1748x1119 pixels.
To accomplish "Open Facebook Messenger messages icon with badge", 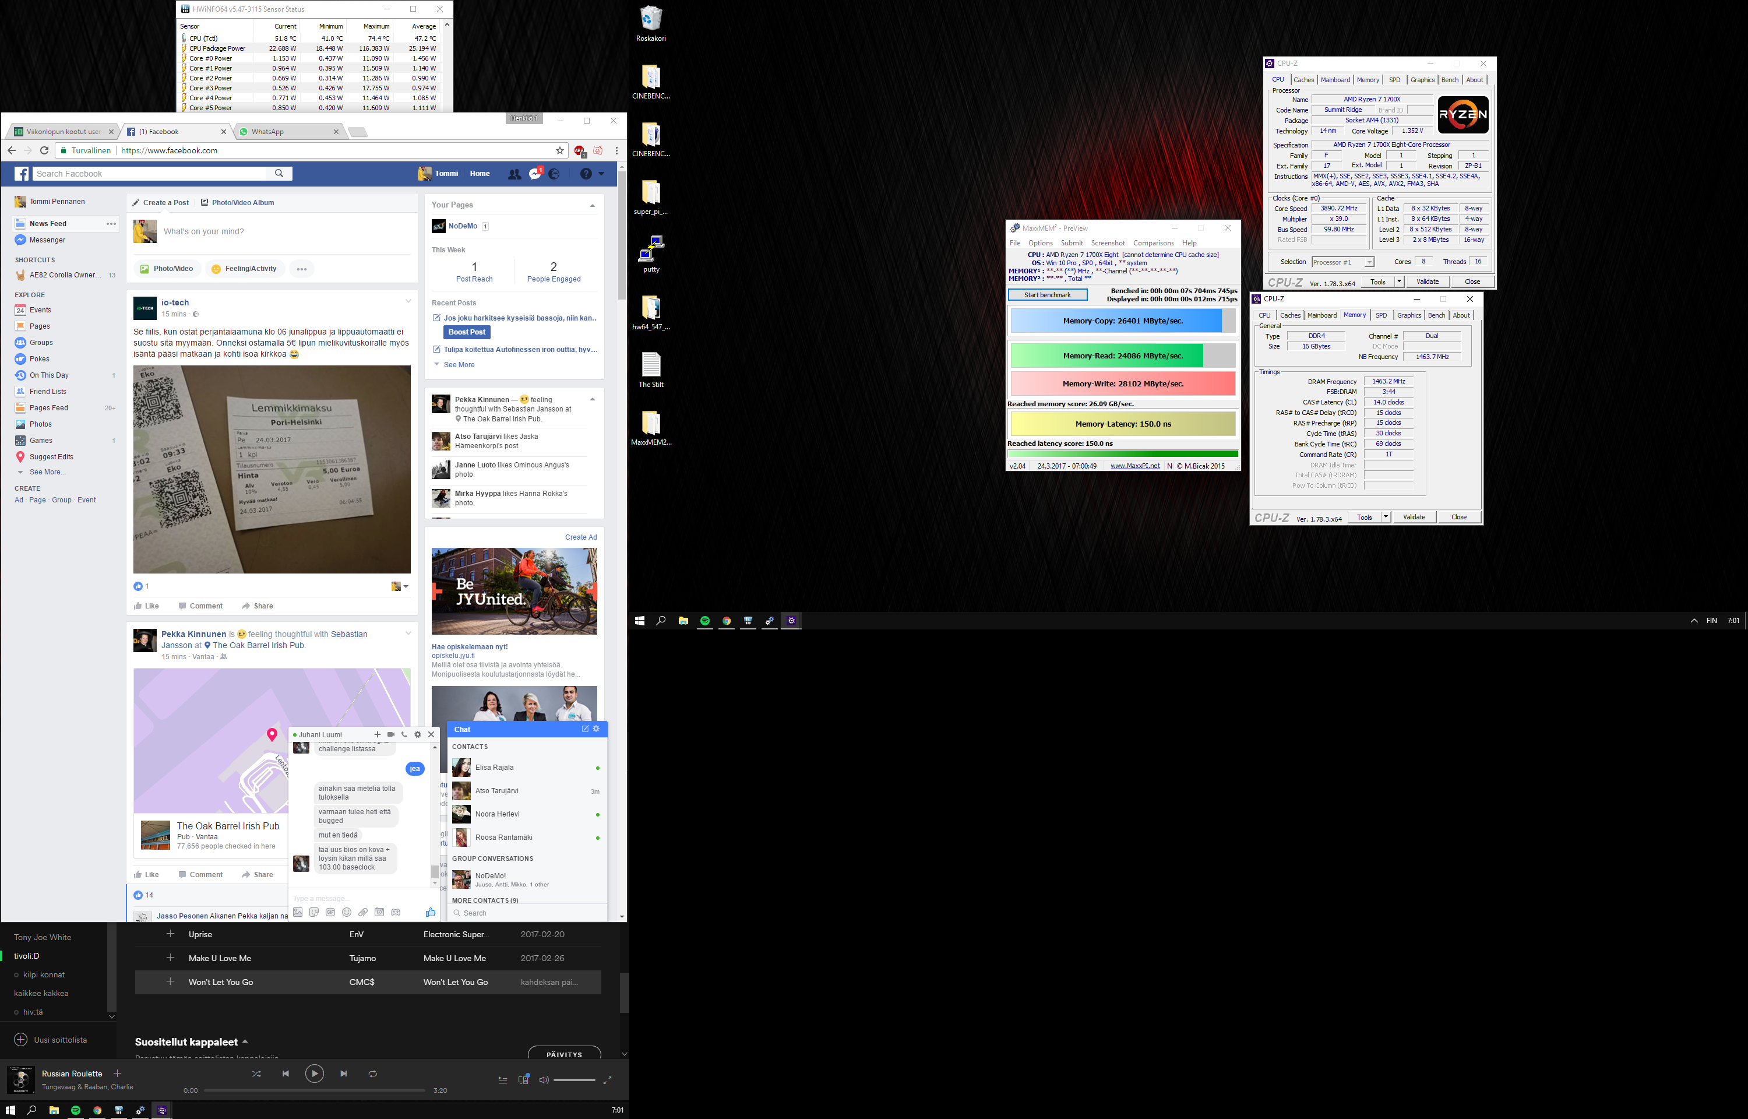I will 535,174.
